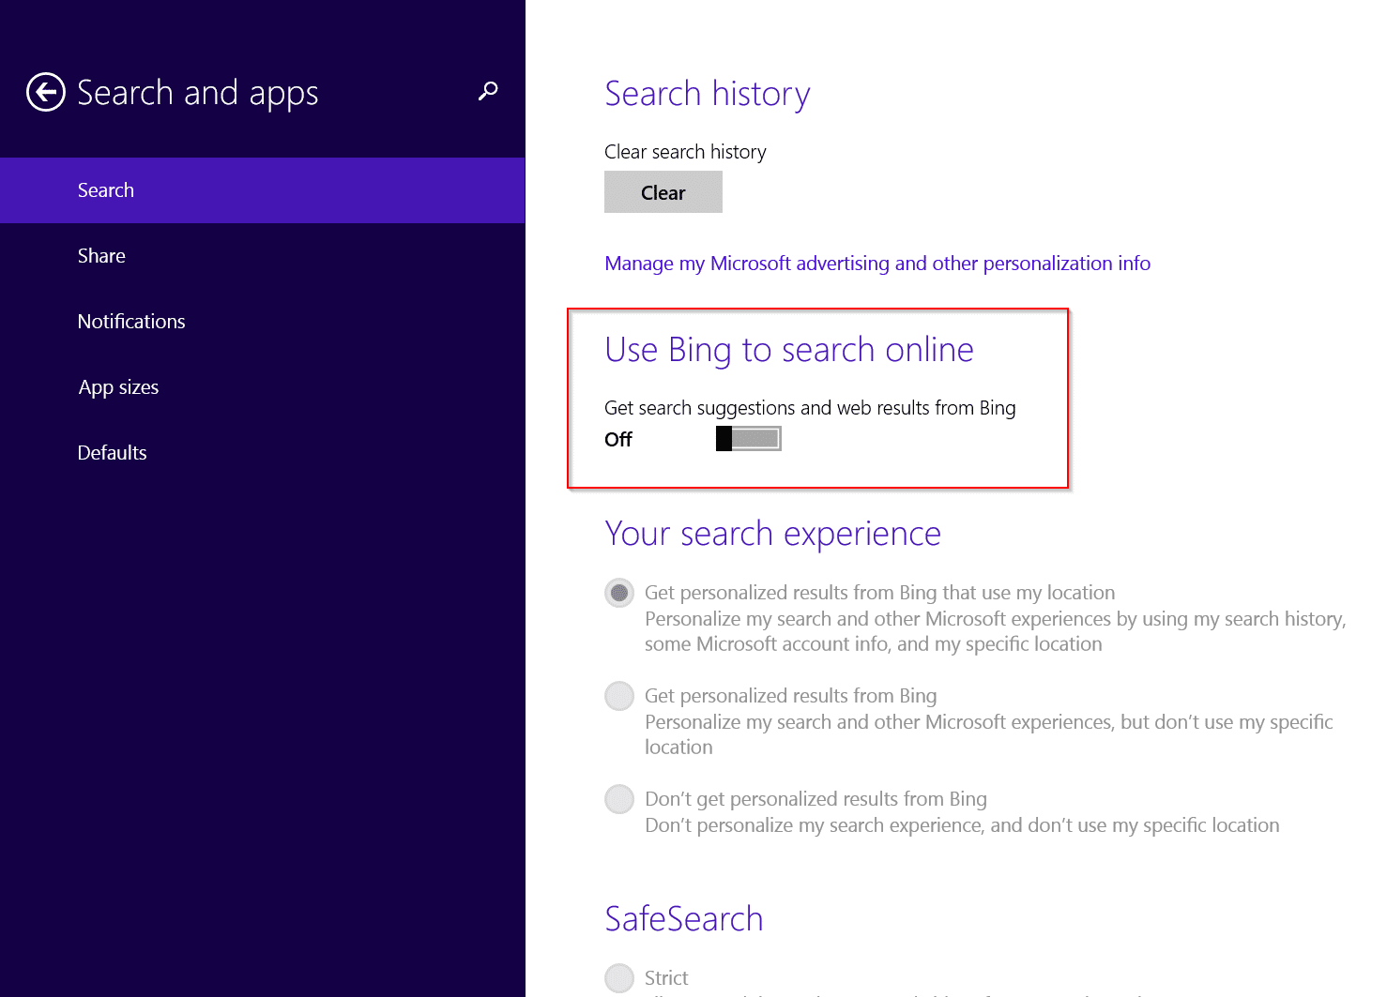This screenshot has height=997, width=1387.
Task: Click the Search and apps title
Action: click(197, 93)
